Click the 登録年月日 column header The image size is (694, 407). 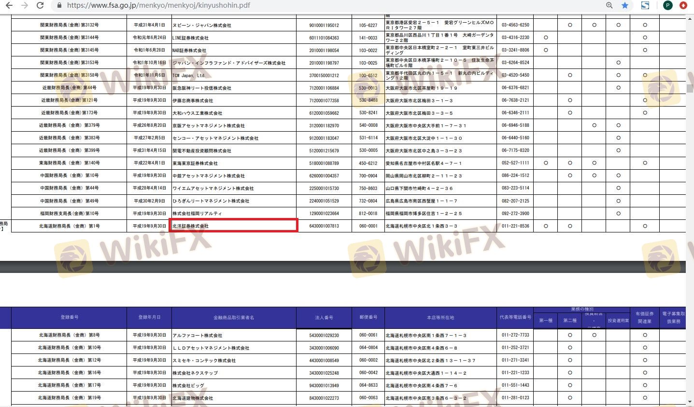pyautogui.click(x=149, y=317)
